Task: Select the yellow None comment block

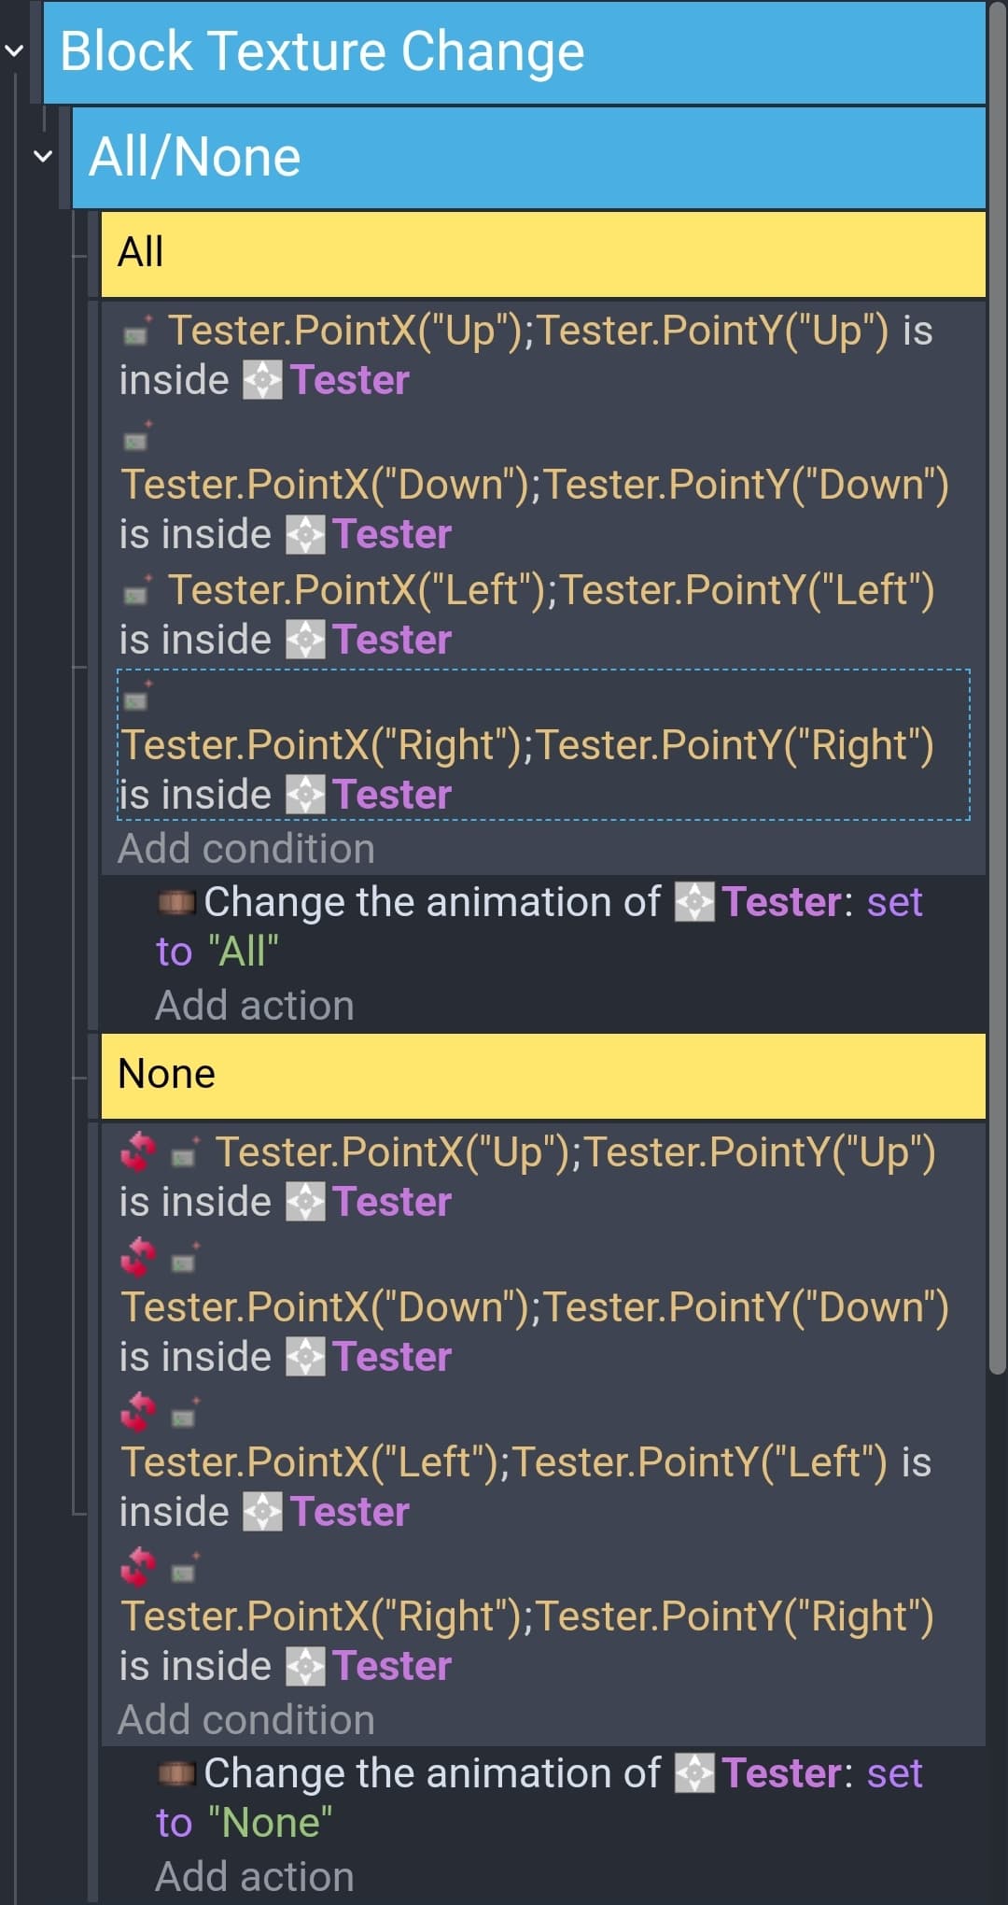Action: point(543,1076)
